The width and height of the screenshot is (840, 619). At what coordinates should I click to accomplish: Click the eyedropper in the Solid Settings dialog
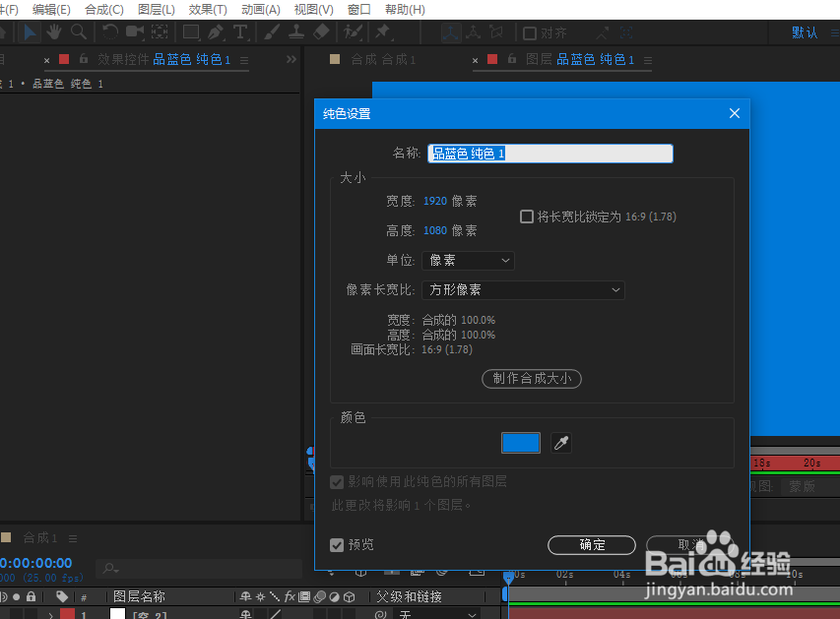coord(560,443)
